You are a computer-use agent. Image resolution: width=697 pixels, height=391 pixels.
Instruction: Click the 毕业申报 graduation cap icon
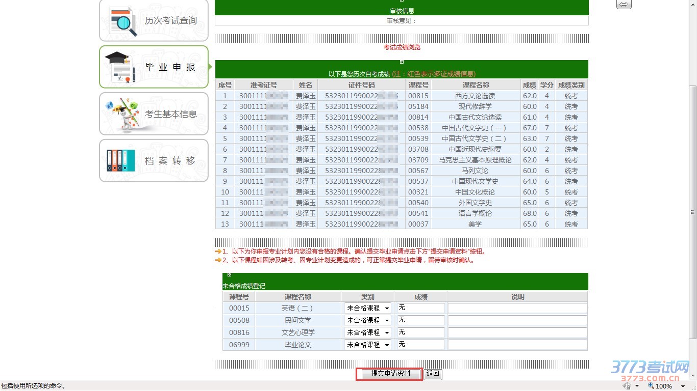[x=120, y=67]
